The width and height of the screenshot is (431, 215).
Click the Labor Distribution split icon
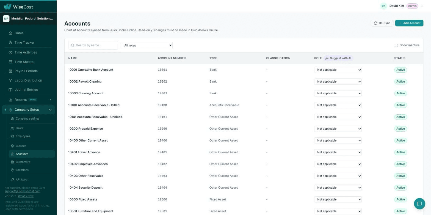click(10, 80)
